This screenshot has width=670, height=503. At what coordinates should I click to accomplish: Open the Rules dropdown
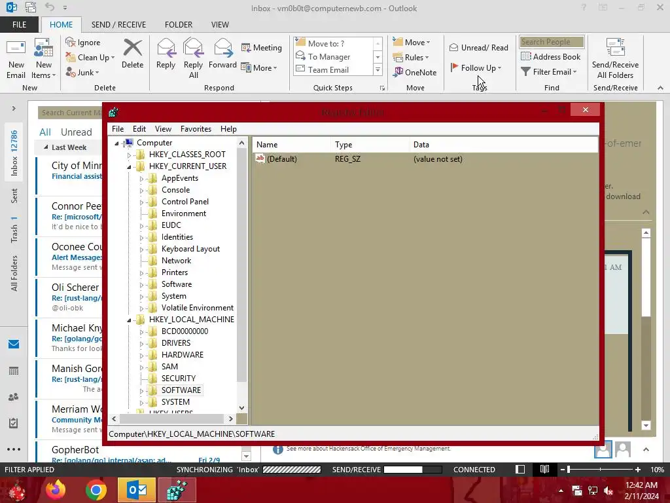[x=411, y=58]
